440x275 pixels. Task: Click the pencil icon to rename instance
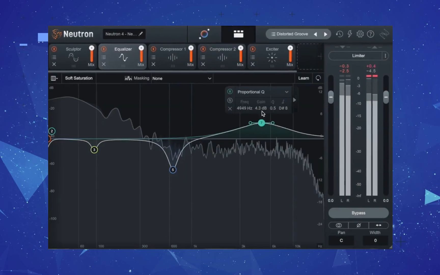141,34
